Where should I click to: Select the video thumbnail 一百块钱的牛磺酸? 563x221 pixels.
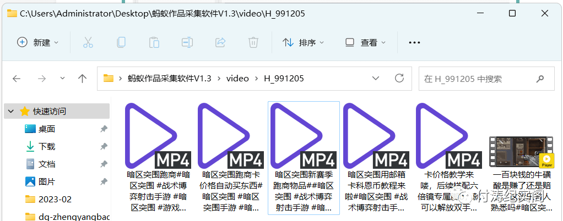click(522, 152)
